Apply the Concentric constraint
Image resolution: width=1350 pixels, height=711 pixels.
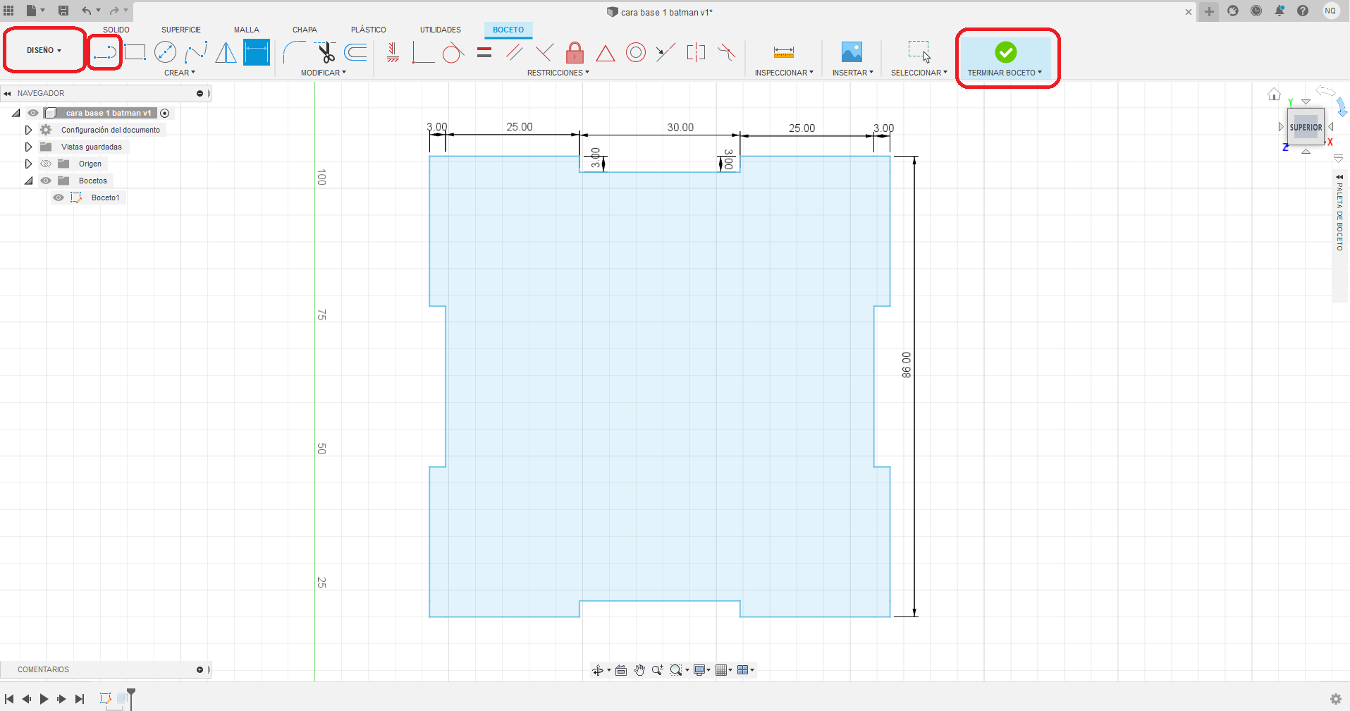click(636, 52)
